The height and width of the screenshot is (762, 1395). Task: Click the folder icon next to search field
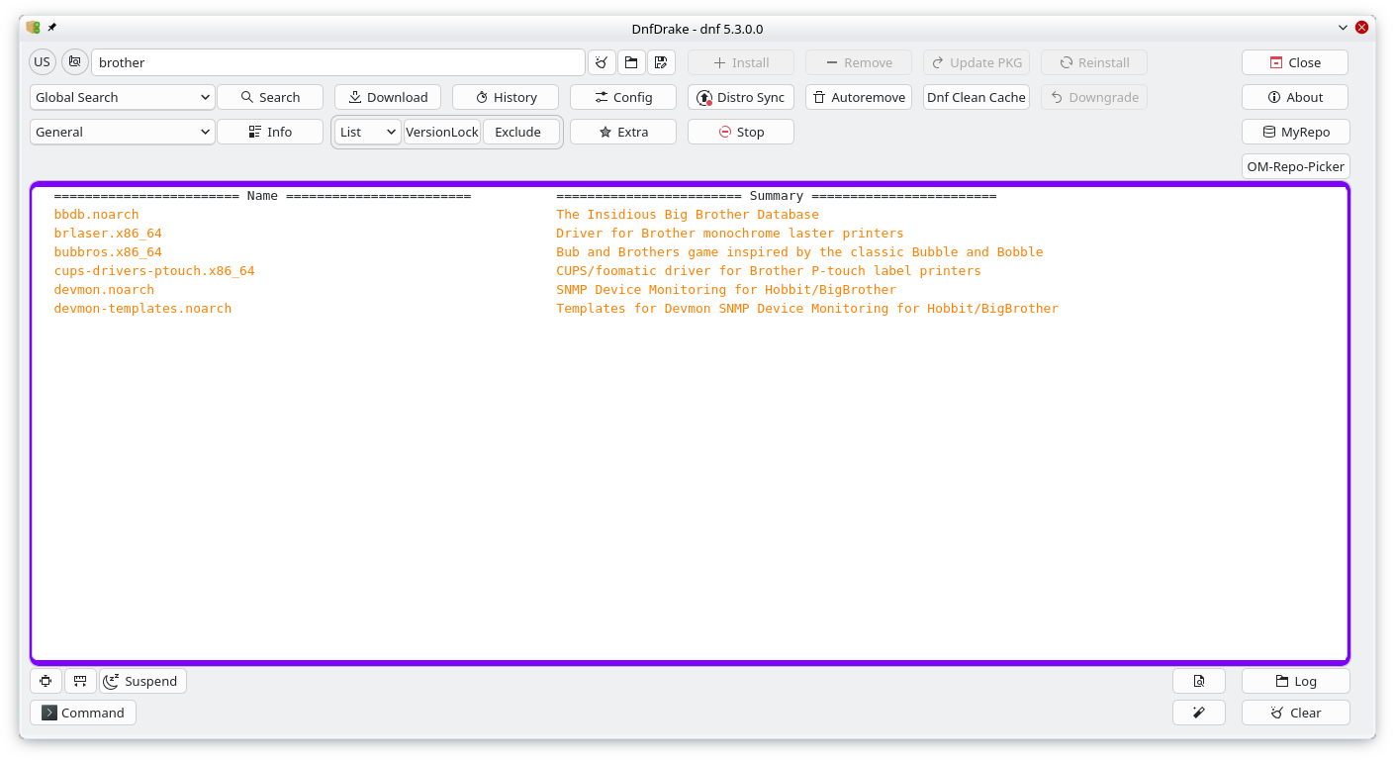pos(631,62)
